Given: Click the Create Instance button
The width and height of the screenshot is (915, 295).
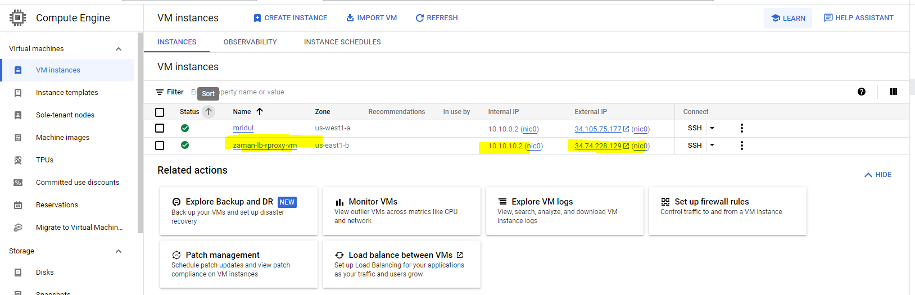Looking at the screenshot, I should [291, 18].
